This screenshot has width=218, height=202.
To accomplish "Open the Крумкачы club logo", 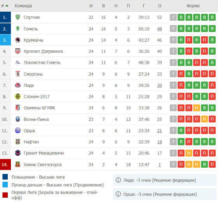I will click(x=18, y=40).
